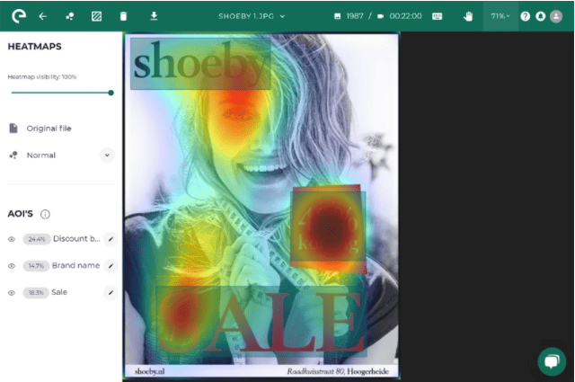575x382 pixels.
Task: Click the back arrow in the top bar
Action: pyautogui.click(x=42, y=16)
